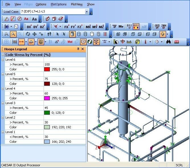Click the Walk-through footprints icon
Image resolution: width=190 pixels, height=168 pixels.
(x=49, y=34)
